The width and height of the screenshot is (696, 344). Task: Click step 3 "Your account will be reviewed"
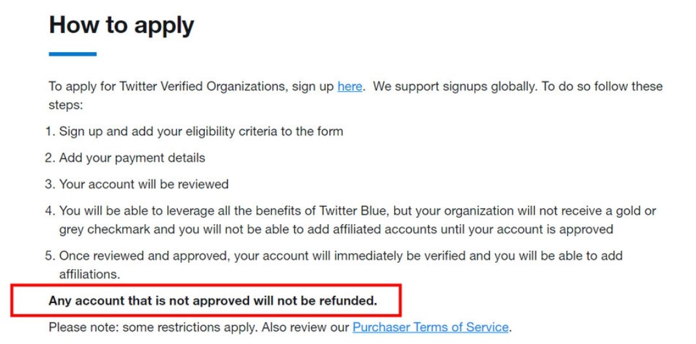coord(144,184)
